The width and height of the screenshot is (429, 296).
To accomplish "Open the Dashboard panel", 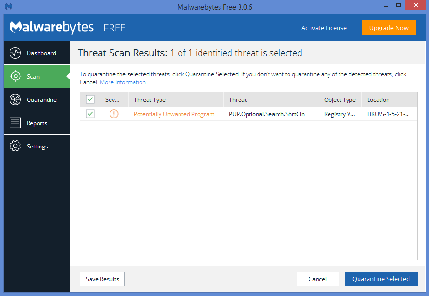I will [x=37, y=53].
